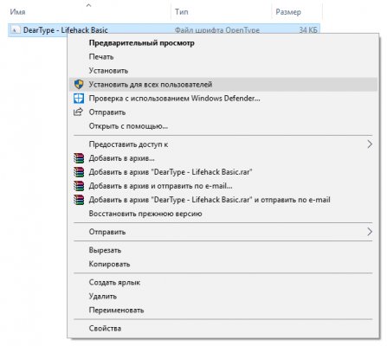Click the UAC shield icon beside install for all users
The height and width of the screenshot is (346, 387).
point(79,85)
